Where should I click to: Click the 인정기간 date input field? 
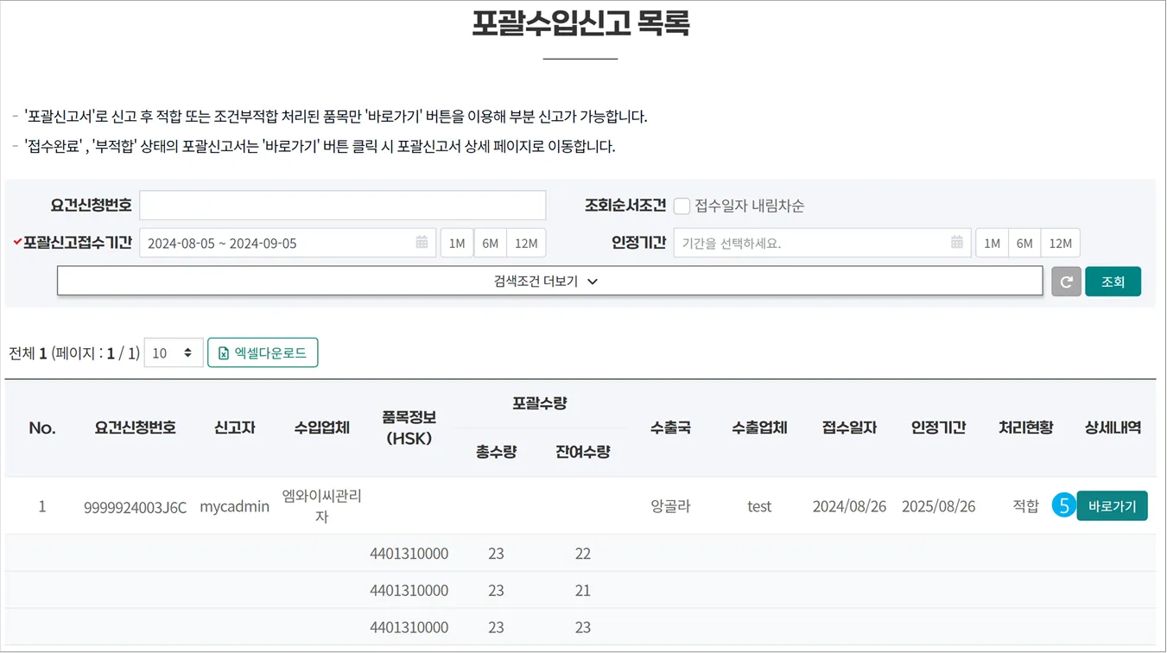coord(810,243)
